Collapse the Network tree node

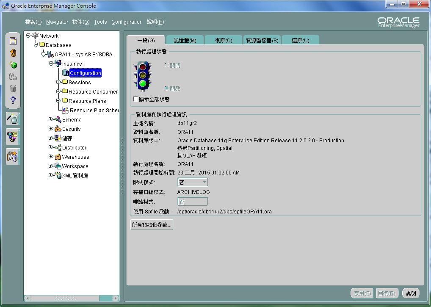[x=28, y=36]
